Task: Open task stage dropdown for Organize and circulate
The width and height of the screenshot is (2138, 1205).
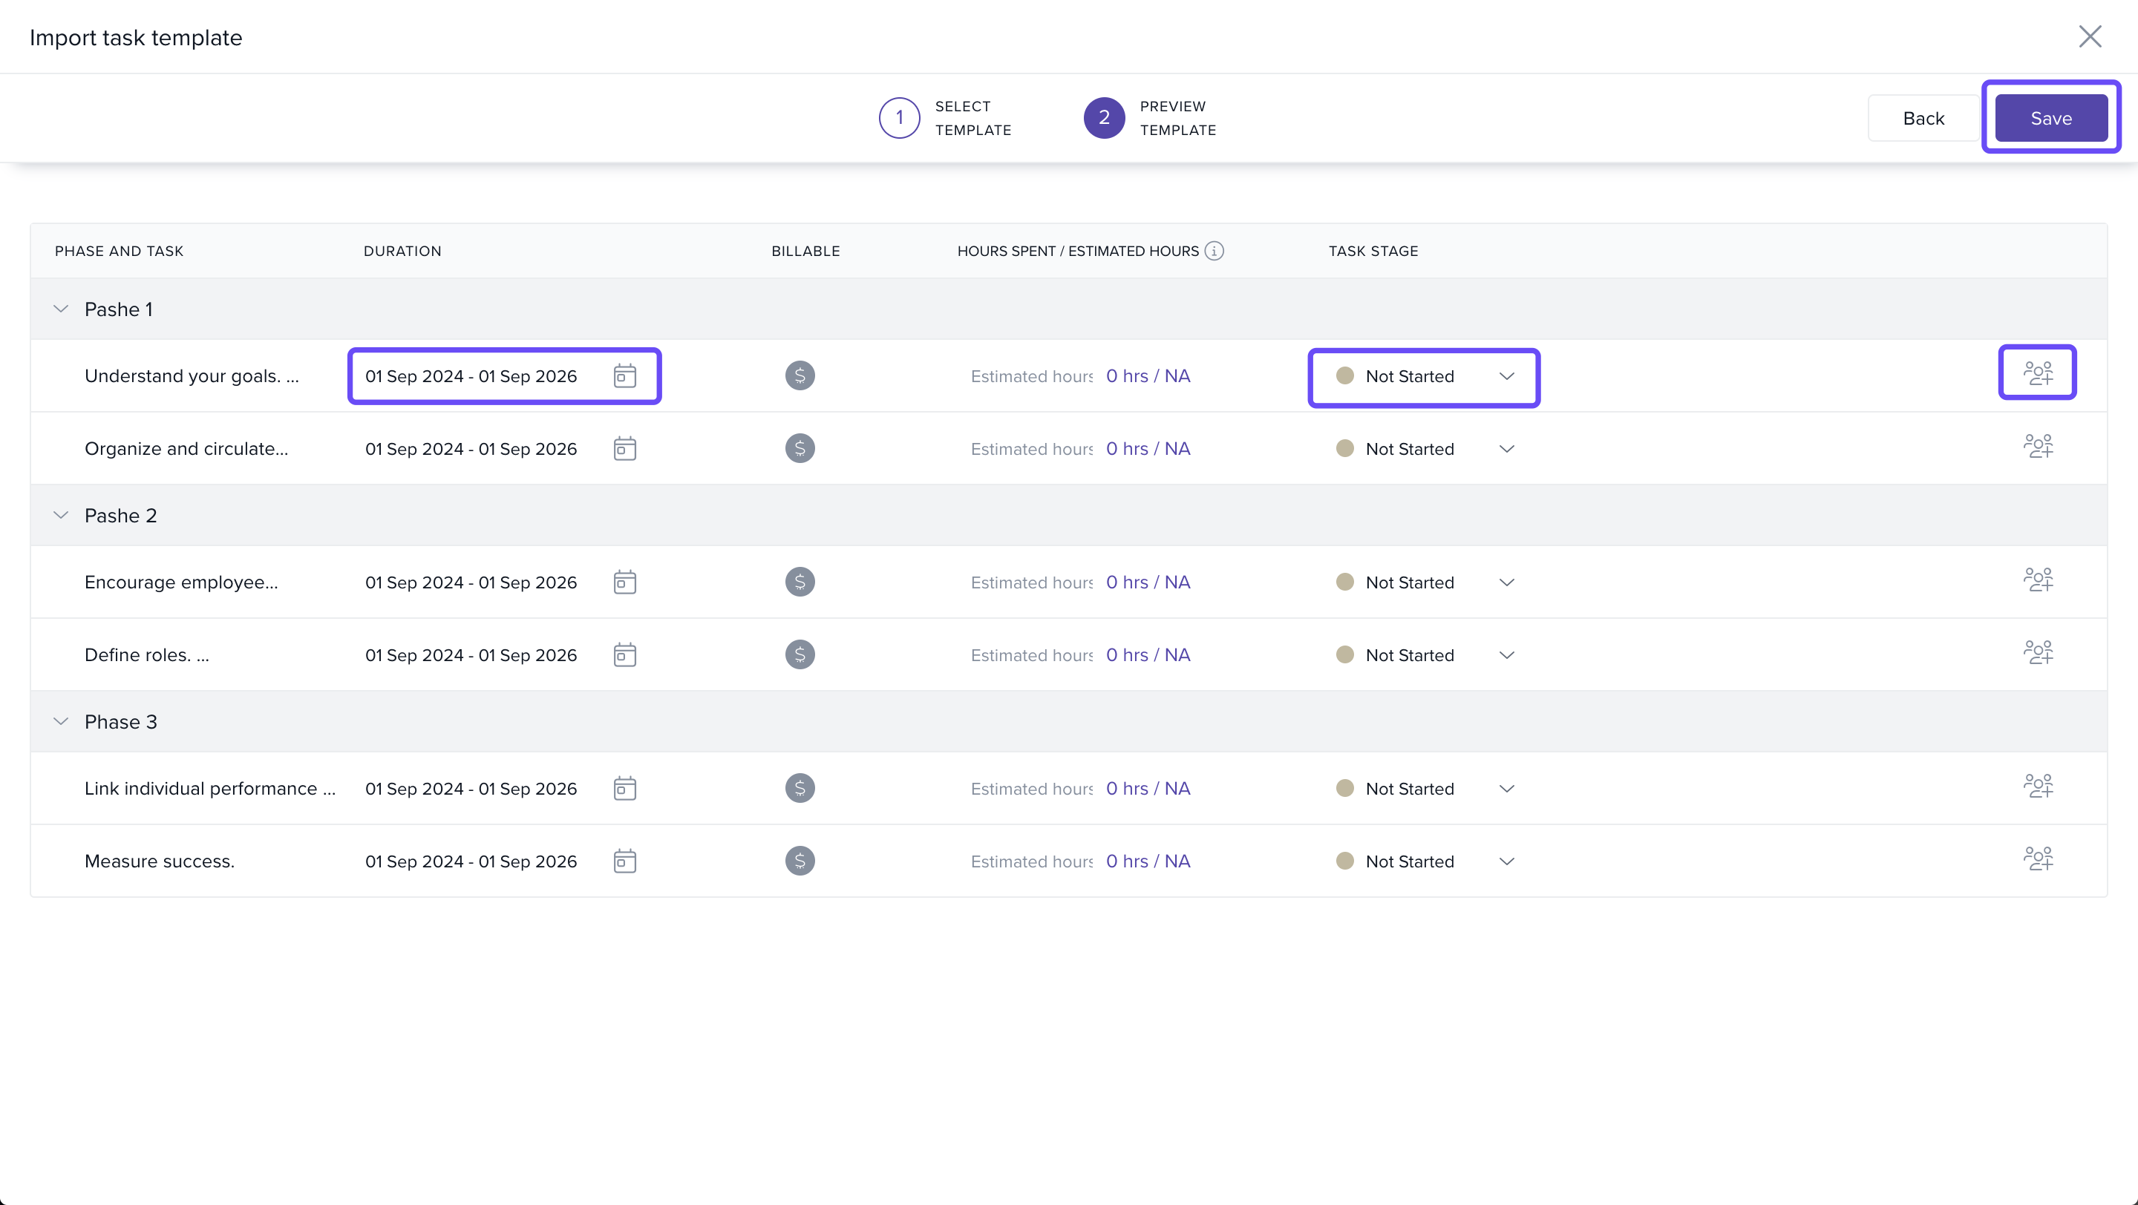Action: 1425,449
